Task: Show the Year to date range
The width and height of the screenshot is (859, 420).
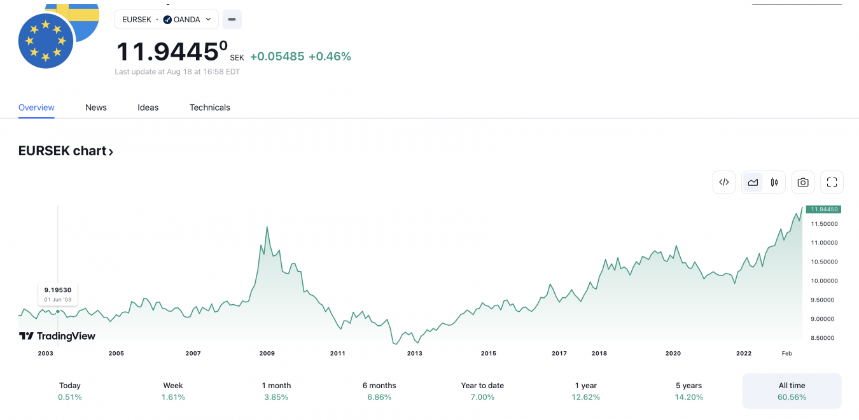Action: coord(482,391)
